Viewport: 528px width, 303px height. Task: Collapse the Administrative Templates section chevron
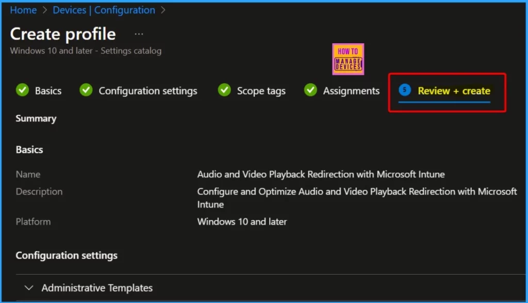pos(29,288)
